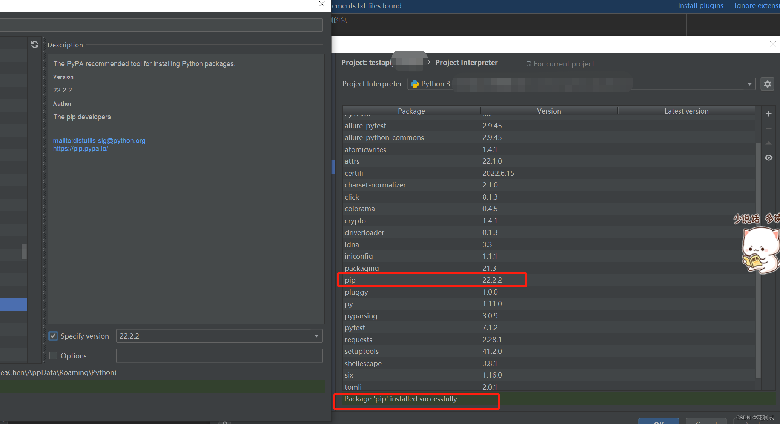
Task: Open the mailto distutils-sig link
Action: [99, 141]
